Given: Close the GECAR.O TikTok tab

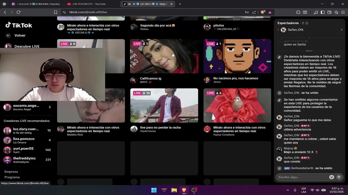Looking at the screenshot, I should point(171,4).
